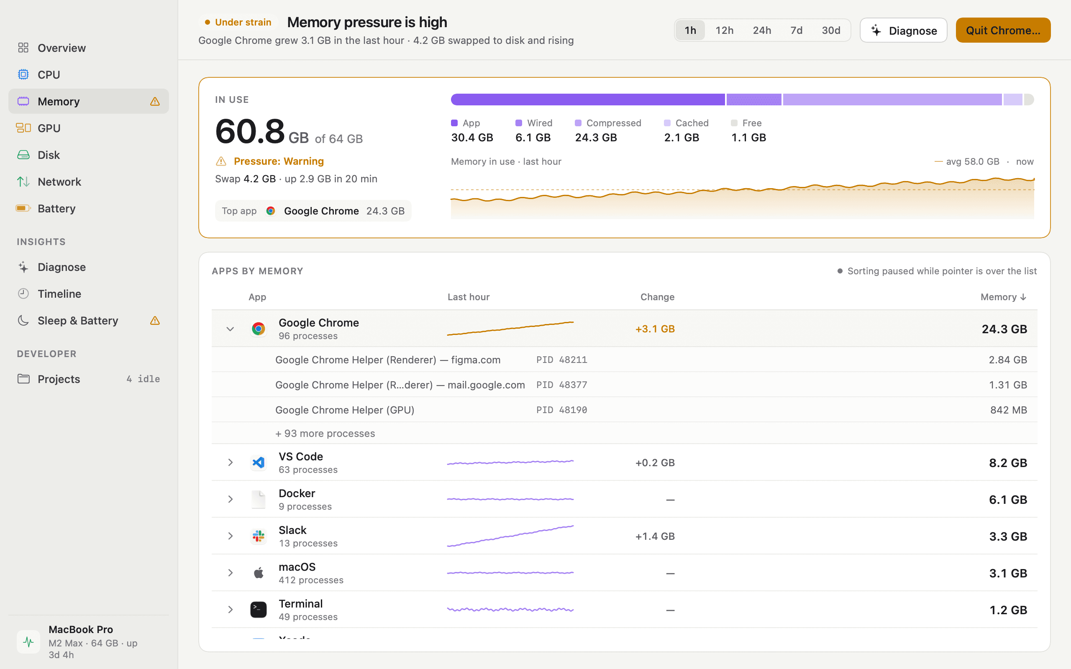Click the Free legend color swatch
This screenshot has height=669, width=1071.
point(734,123)
